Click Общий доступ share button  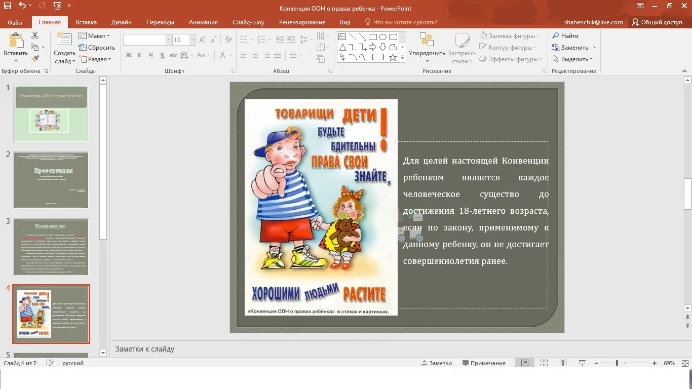[657, 22]
